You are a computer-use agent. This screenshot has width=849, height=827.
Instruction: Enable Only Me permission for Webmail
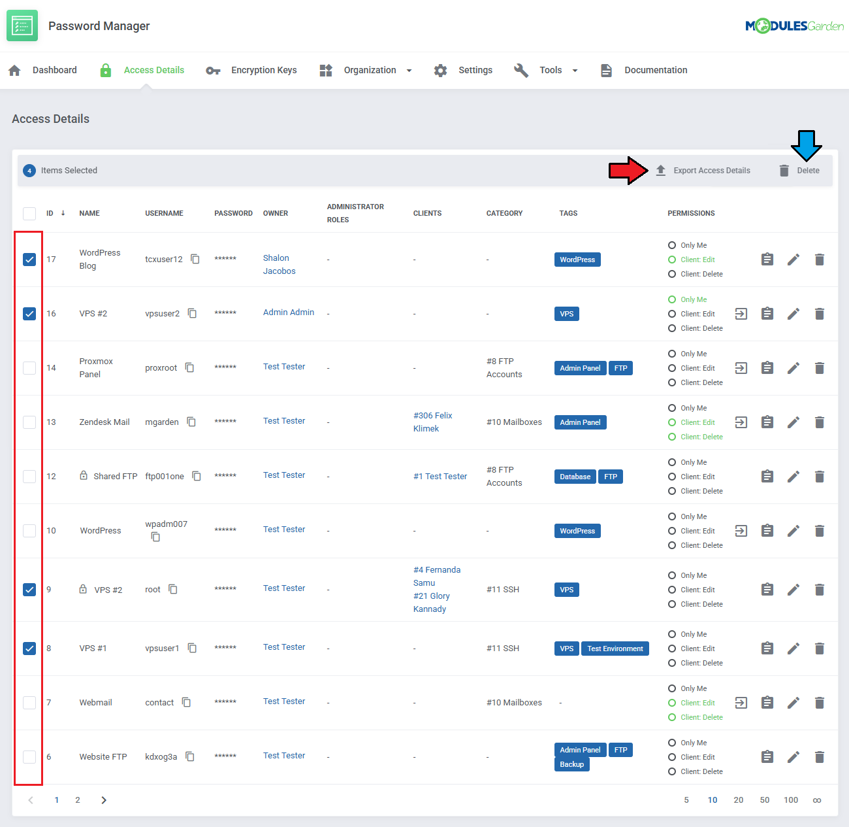click(x=672, y=688)
